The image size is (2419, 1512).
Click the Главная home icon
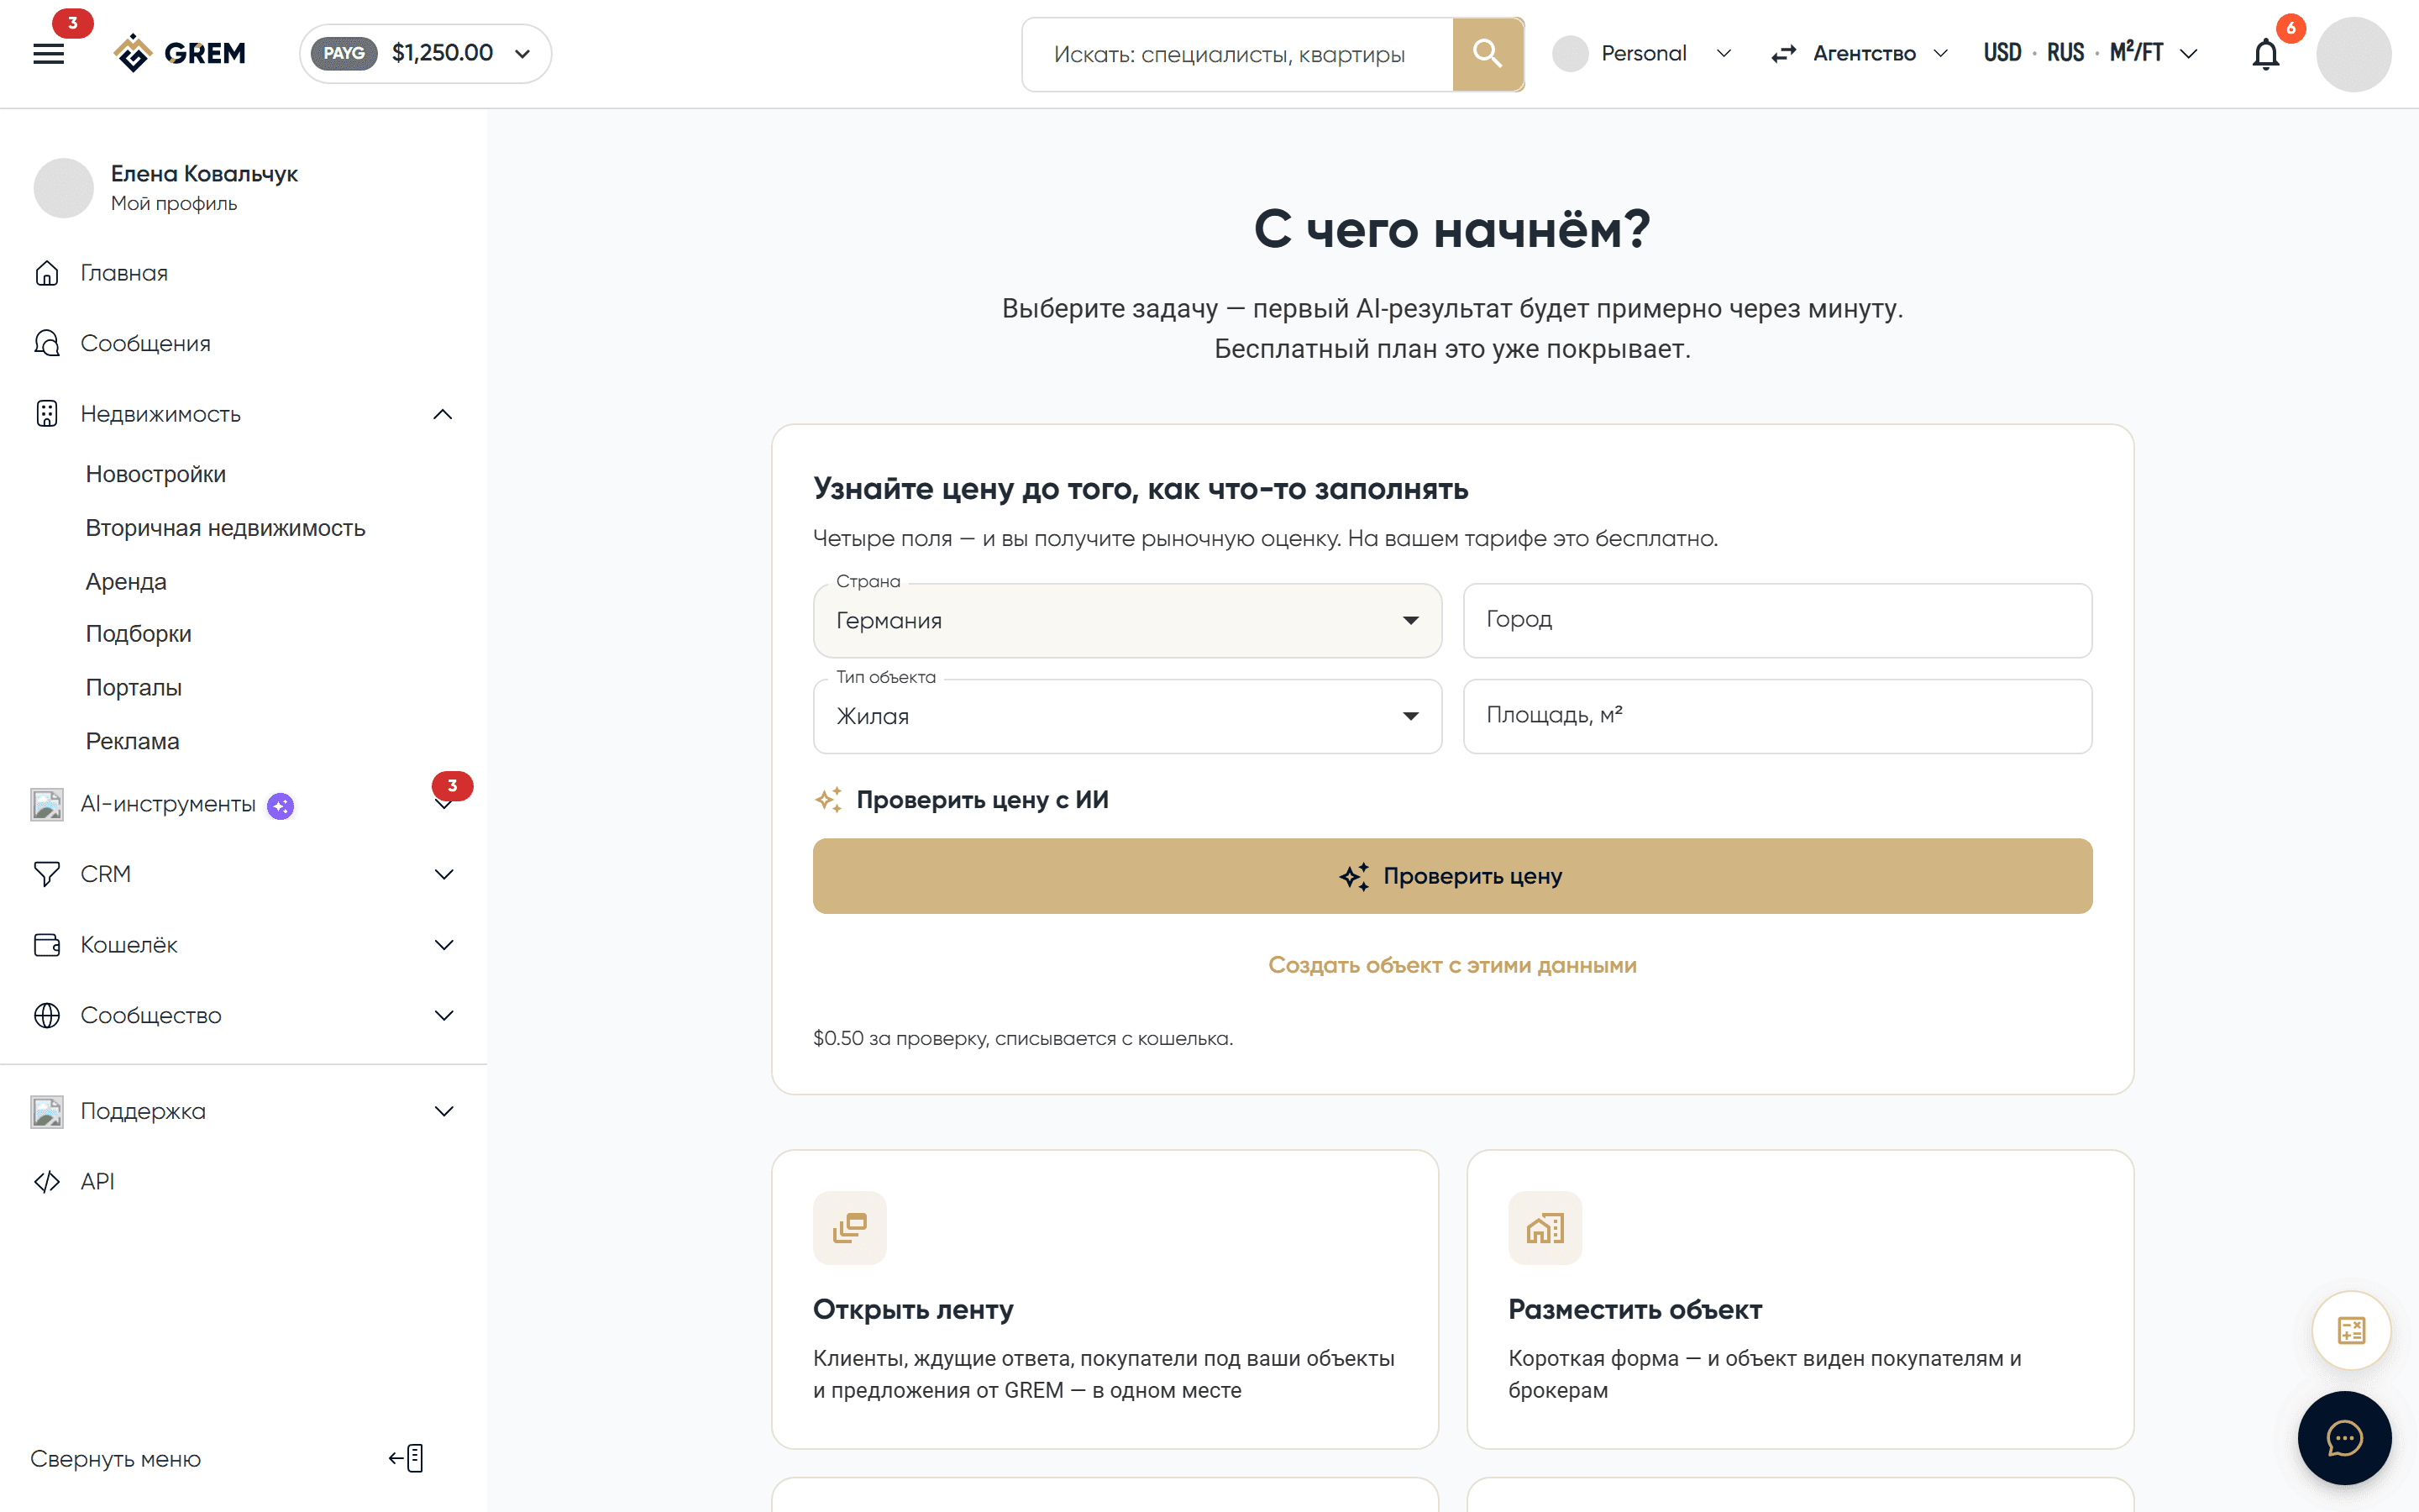click(47, 273)
